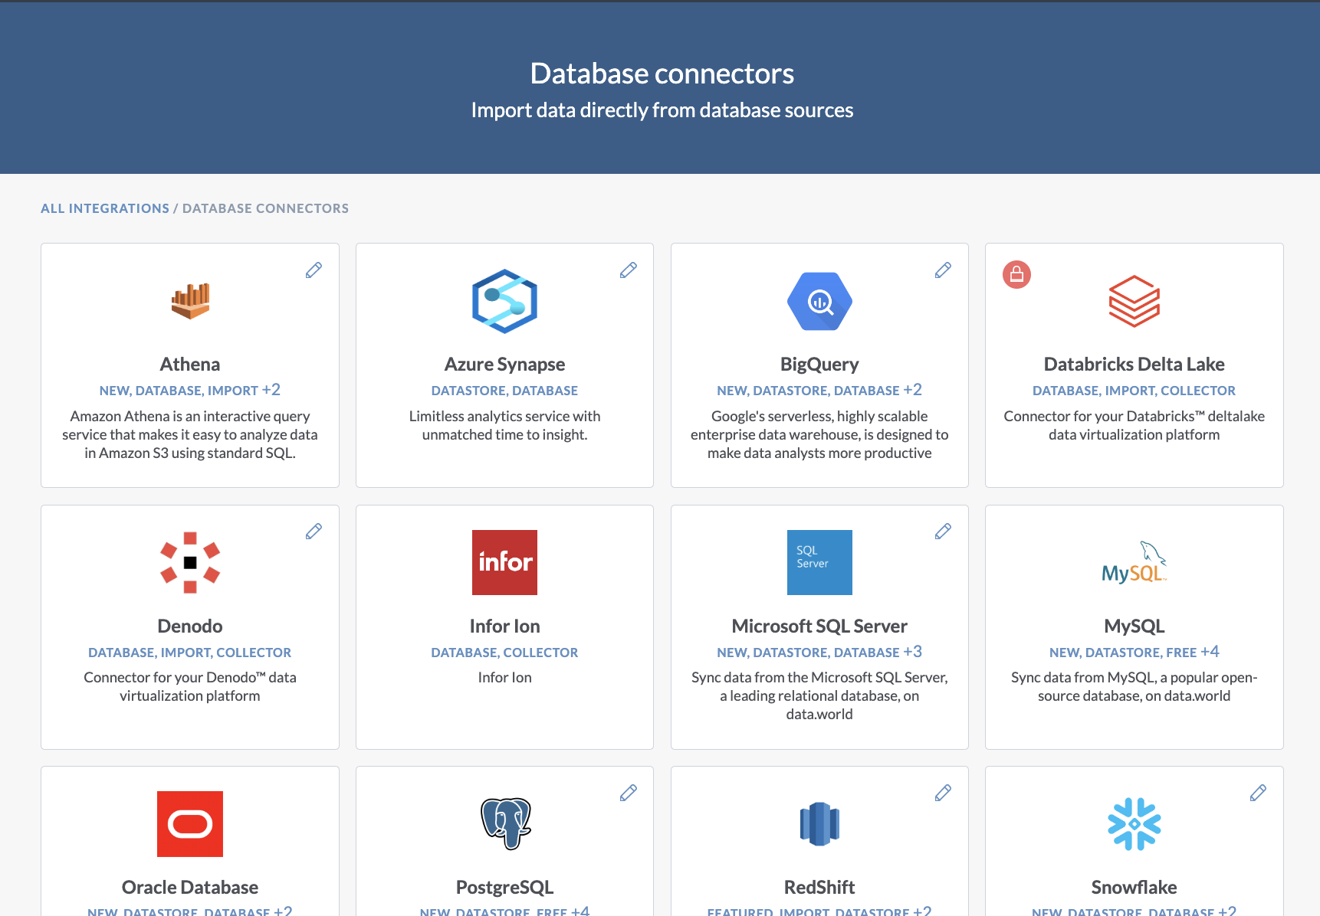Click 'Limitless analytics service' description

coord(504,425)
